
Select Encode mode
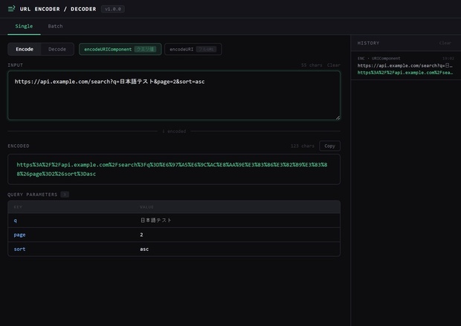point(25,49)
